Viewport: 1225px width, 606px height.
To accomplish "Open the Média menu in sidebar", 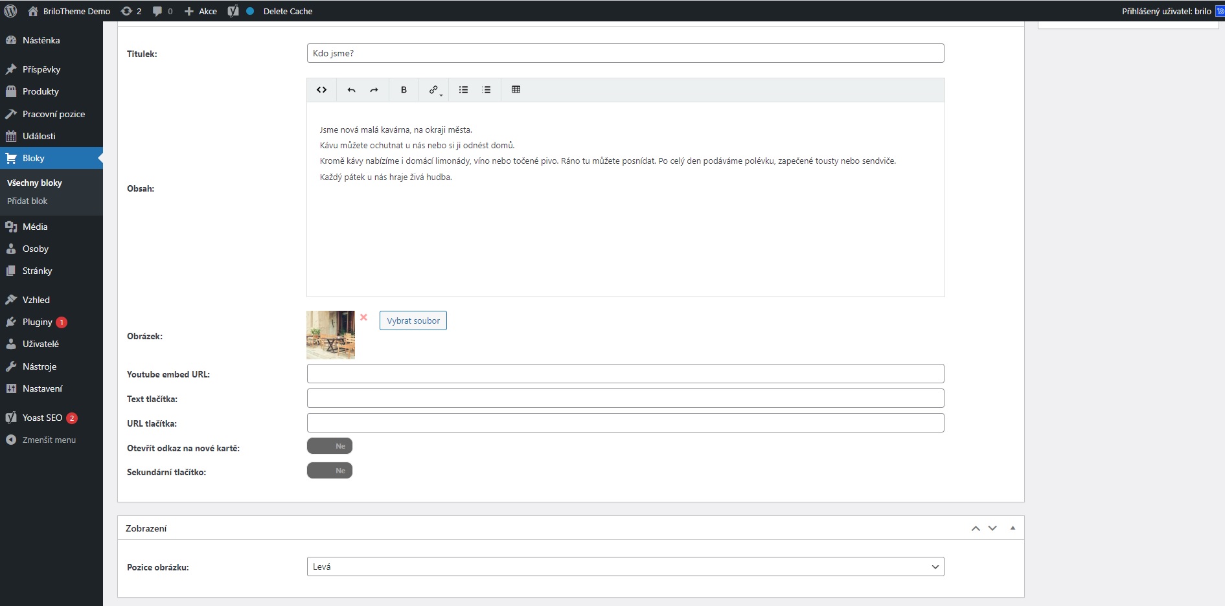I will [x=35, y=227].
